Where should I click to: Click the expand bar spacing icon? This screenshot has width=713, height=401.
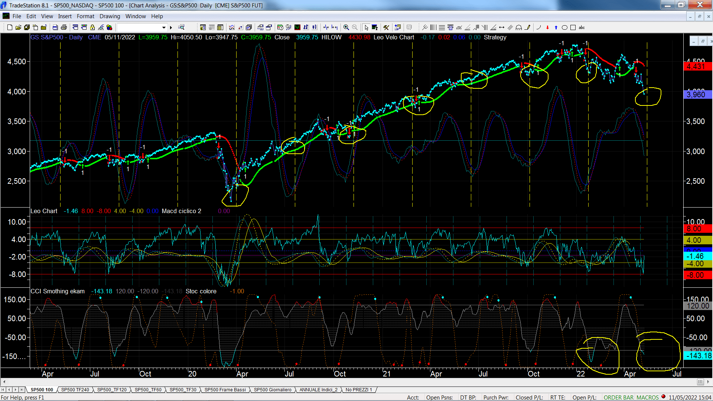click(335, 27)
